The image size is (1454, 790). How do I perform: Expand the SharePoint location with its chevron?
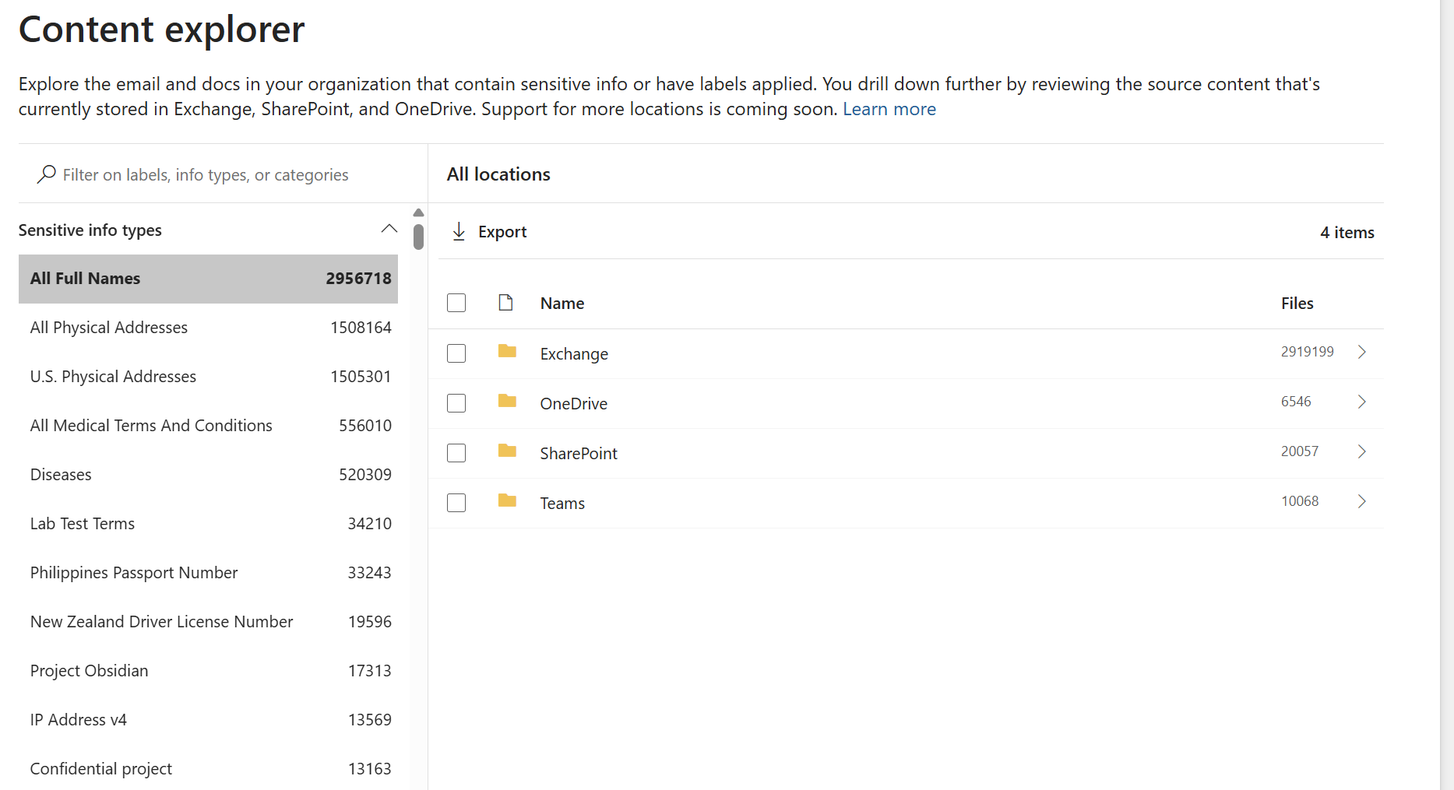[x=1362, y=451]
